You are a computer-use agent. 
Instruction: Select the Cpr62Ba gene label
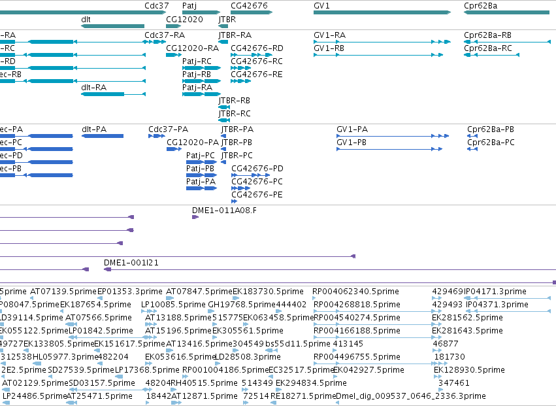click(480, 6)
